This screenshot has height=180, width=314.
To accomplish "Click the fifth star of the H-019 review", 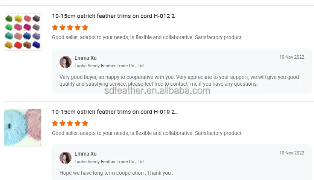I will point(85,123).
